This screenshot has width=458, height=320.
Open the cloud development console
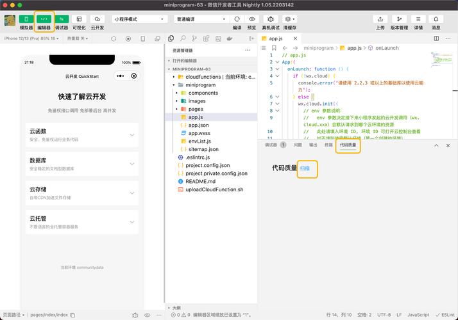tap(98, 19)
